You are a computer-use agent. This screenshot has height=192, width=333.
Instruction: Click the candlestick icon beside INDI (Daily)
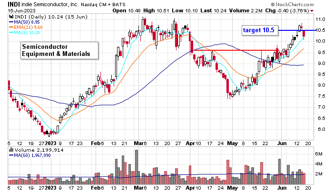click(11, 17)
